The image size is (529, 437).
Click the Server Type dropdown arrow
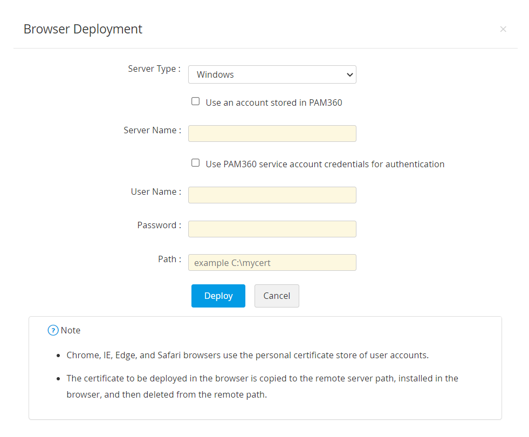[349, 74]
